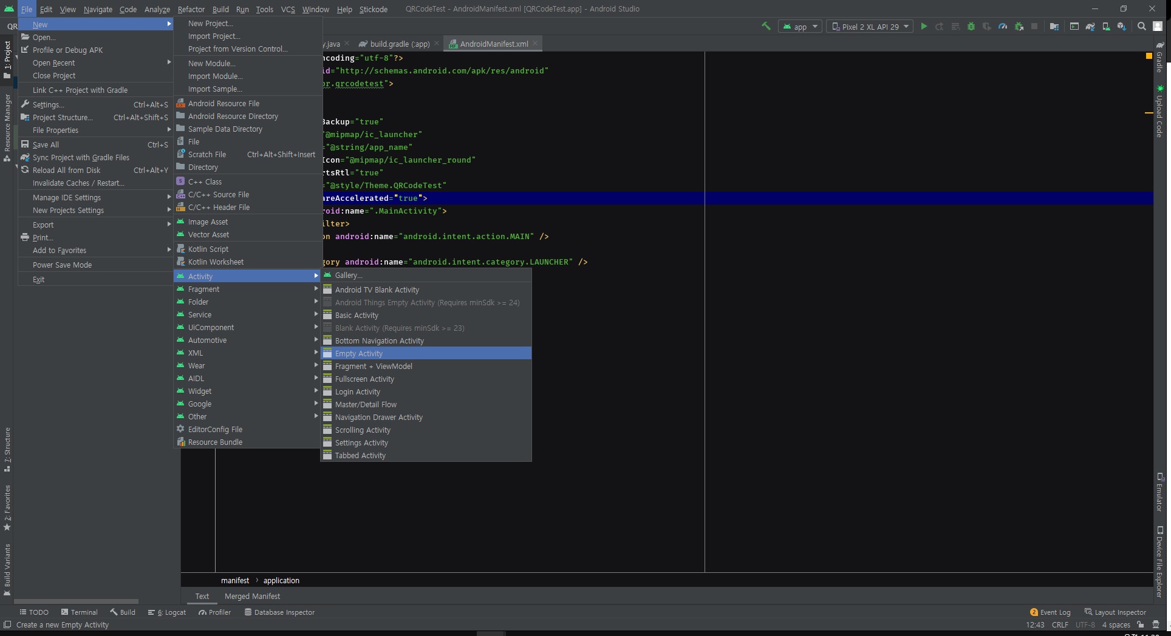Open the user account avatar icon
This screenshot has width=1171, height=636.
click(x=1158, y=26)
